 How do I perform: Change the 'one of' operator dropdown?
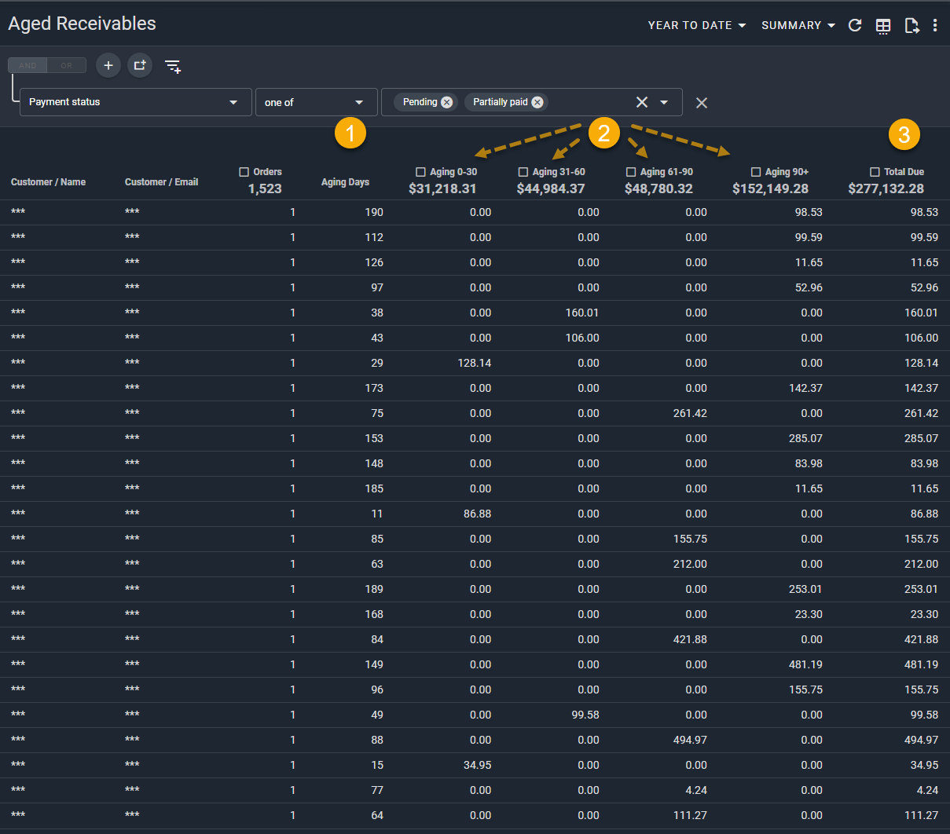316,102
